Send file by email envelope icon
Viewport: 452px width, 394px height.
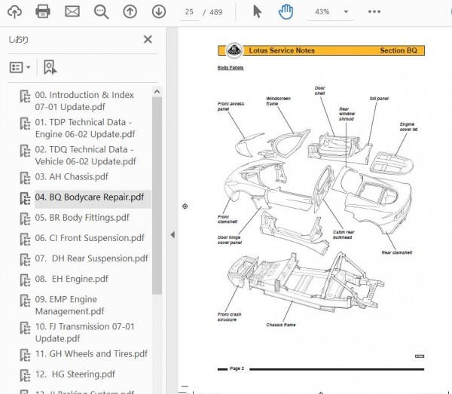tap(72, 12)
